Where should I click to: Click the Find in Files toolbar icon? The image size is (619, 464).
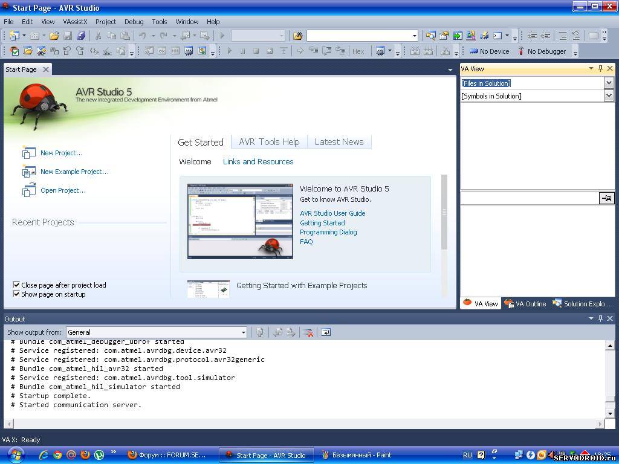297,36
